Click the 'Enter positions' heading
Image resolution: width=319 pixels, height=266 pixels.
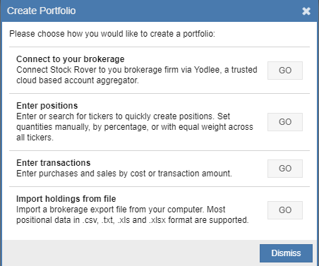click(x=47, y=106)
